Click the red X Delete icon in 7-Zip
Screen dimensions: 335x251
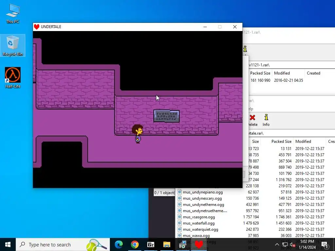tap(252, 118)
